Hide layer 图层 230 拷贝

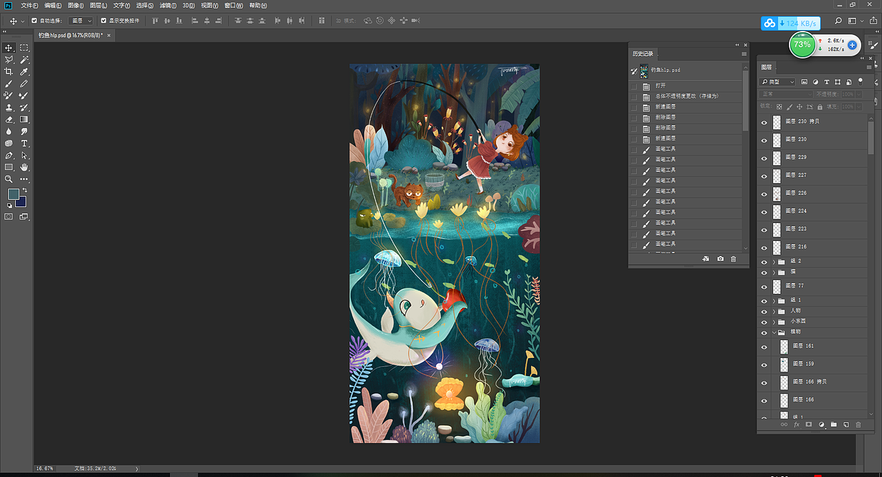[763, 123]
